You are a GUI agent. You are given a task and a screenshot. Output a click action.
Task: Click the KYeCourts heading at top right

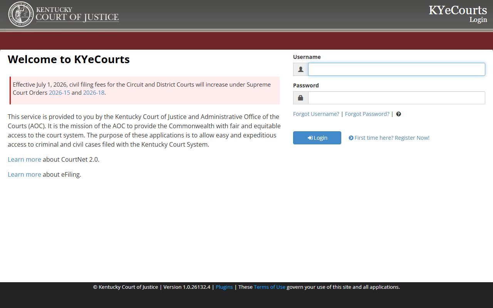458,10
